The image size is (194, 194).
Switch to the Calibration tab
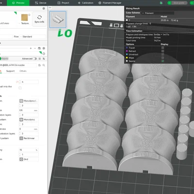coord(86,3)
